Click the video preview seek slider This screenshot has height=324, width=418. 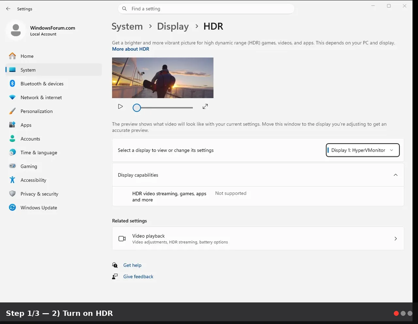click(x=163, y=108)
